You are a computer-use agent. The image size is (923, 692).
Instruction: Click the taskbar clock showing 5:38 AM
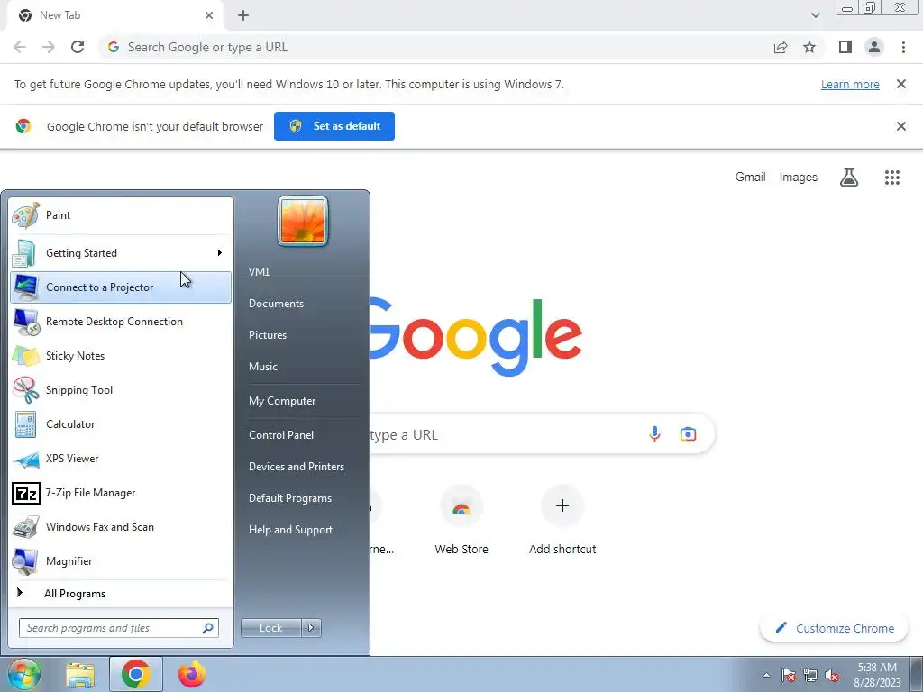(877, 675)
